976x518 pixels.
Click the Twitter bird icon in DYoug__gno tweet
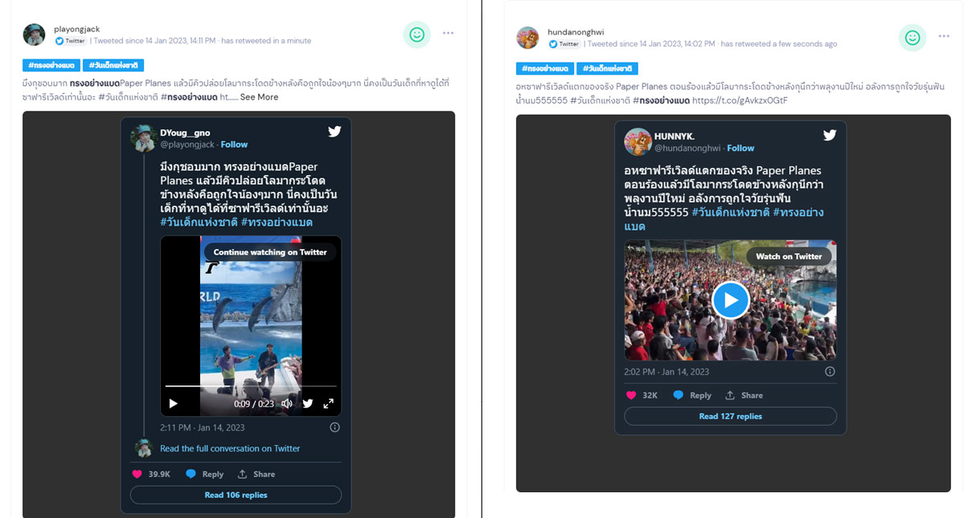pos(334,132)
